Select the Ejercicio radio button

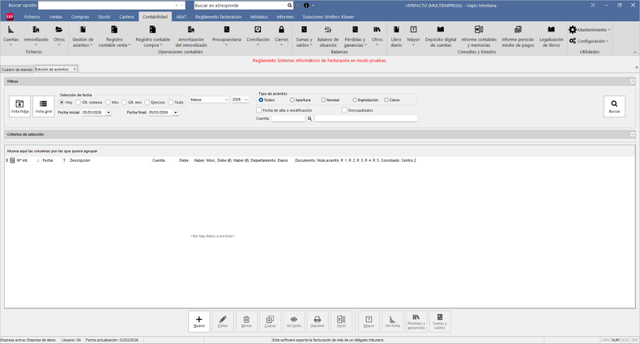[x=147, y=102]
